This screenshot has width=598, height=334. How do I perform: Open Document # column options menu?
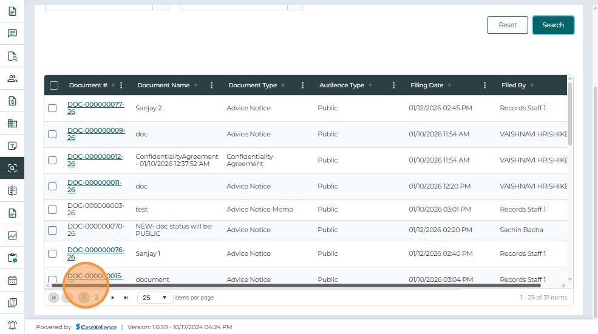click(121, 85)
